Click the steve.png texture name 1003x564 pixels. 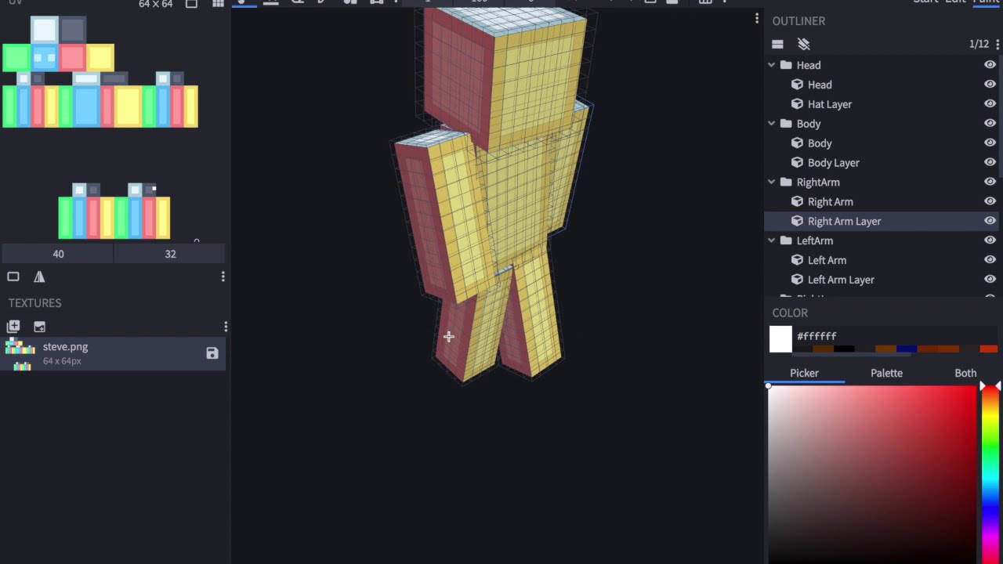(x=65, y=347)
